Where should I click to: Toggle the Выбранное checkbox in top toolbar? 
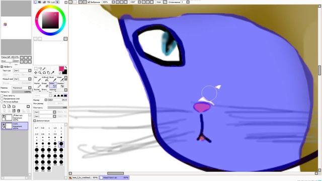click(x=89, y=2)
